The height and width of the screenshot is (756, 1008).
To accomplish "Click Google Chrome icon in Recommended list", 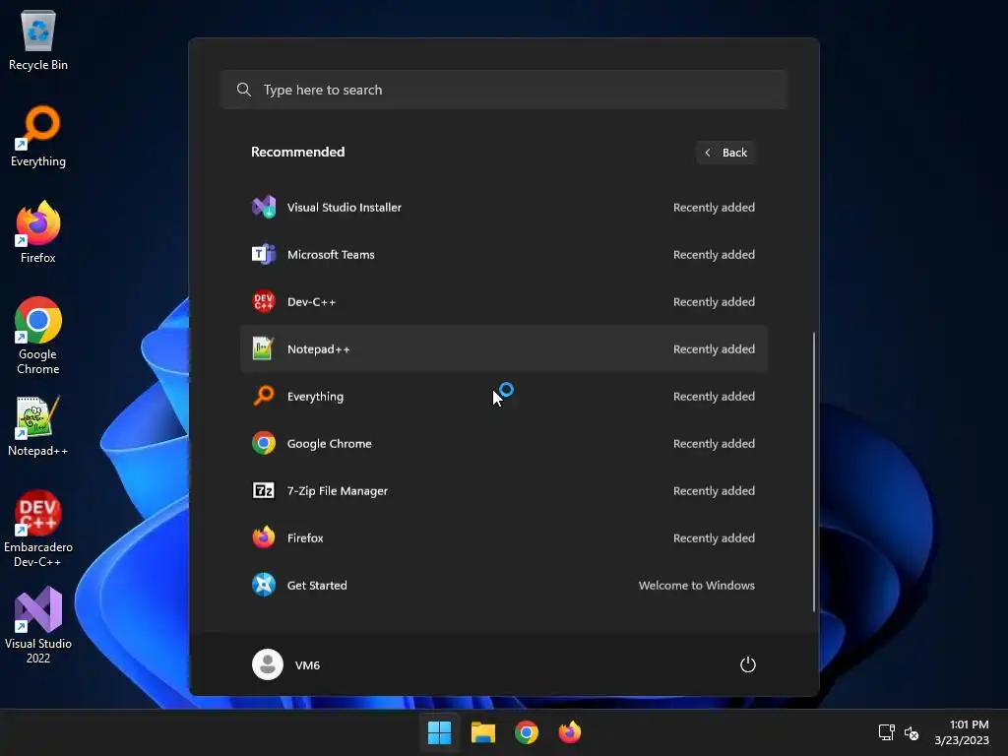I will pyautogui.click(x=264, y=444).
